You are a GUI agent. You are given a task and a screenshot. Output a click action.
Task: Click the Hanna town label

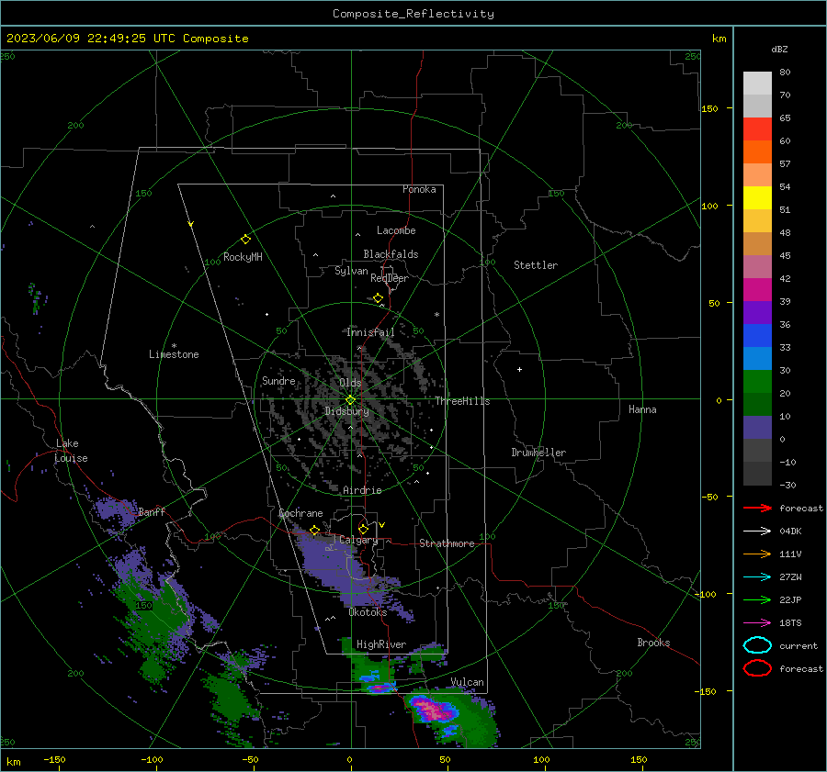pyautogui.click(x=642, y=409)
